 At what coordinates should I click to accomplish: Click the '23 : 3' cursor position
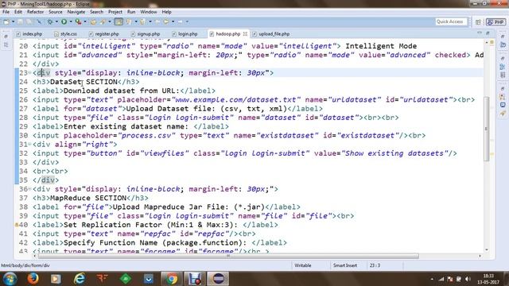point(375,265)
